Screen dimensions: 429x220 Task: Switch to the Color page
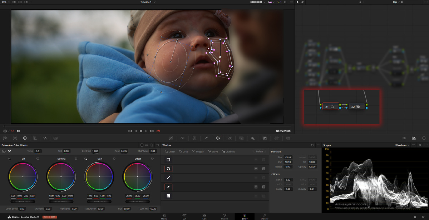click(x=245, y=217)
